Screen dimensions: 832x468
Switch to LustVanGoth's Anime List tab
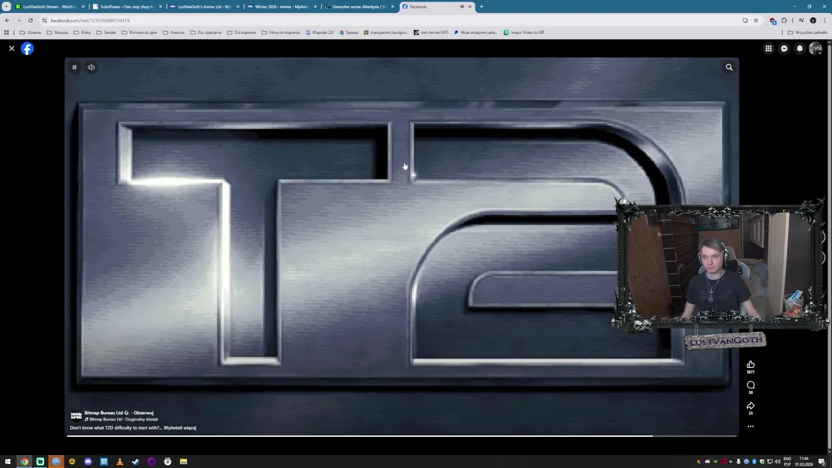tap(204, 6)
